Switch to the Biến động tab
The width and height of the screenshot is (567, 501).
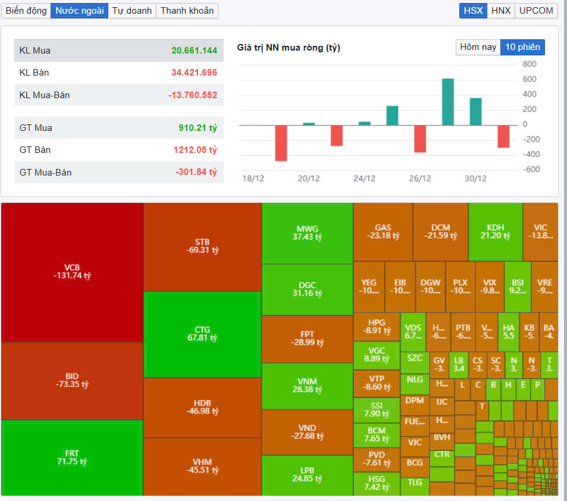coord(26,11)
